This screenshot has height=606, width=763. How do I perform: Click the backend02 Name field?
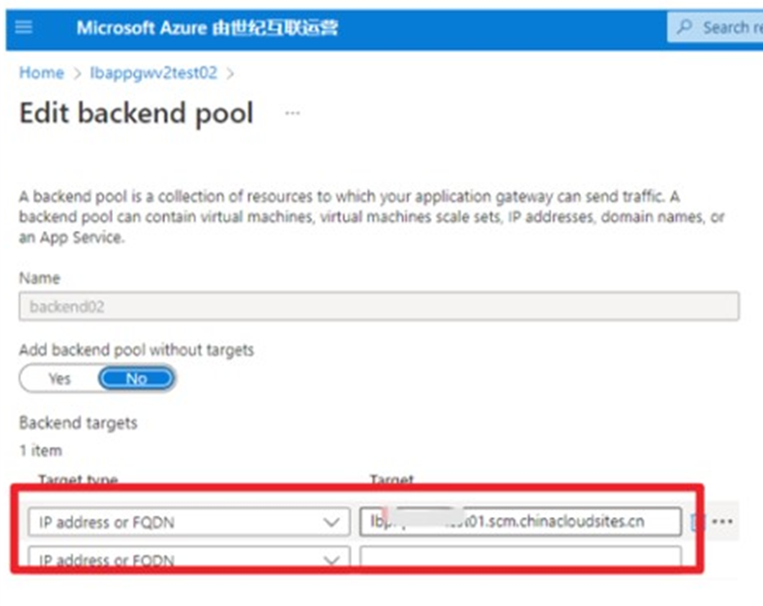tap(378, 307)
